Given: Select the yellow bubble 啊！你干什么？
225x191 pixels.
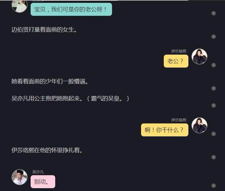Looking at the screenshot, I should [165, 130].
